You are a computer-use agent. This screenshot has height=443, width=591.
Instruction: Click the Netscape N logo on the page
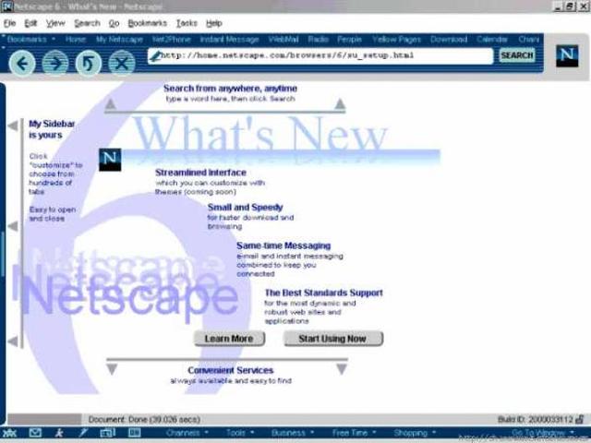click(x=110, y=160)
